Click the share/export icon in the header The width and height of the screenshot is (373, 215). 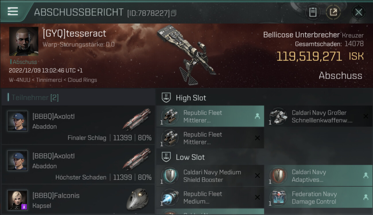coord(333,12)
